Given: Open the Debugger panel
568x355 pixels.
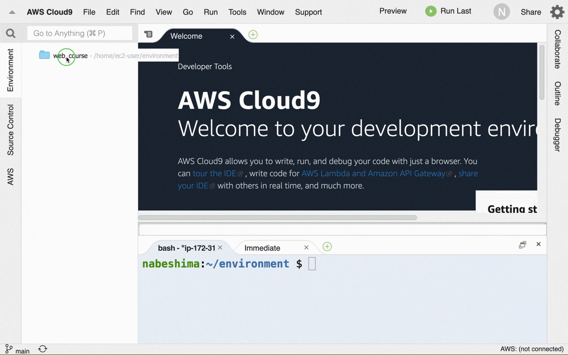Looking at the screenshot, I should click(x=557, y=135).
